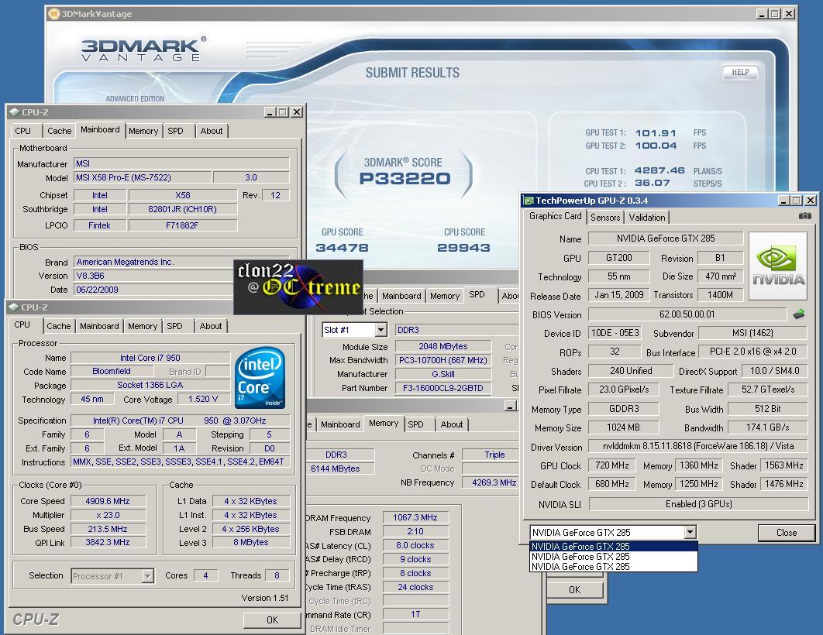Viewport: 823px width, 635px height.
Task: Click the BIOS Version field 62.00.50.00.01
Action: [x=687, y=314]
